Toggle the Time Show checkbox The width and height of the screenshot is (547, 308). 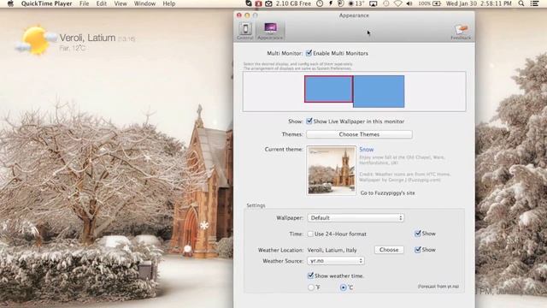(418, 234)
